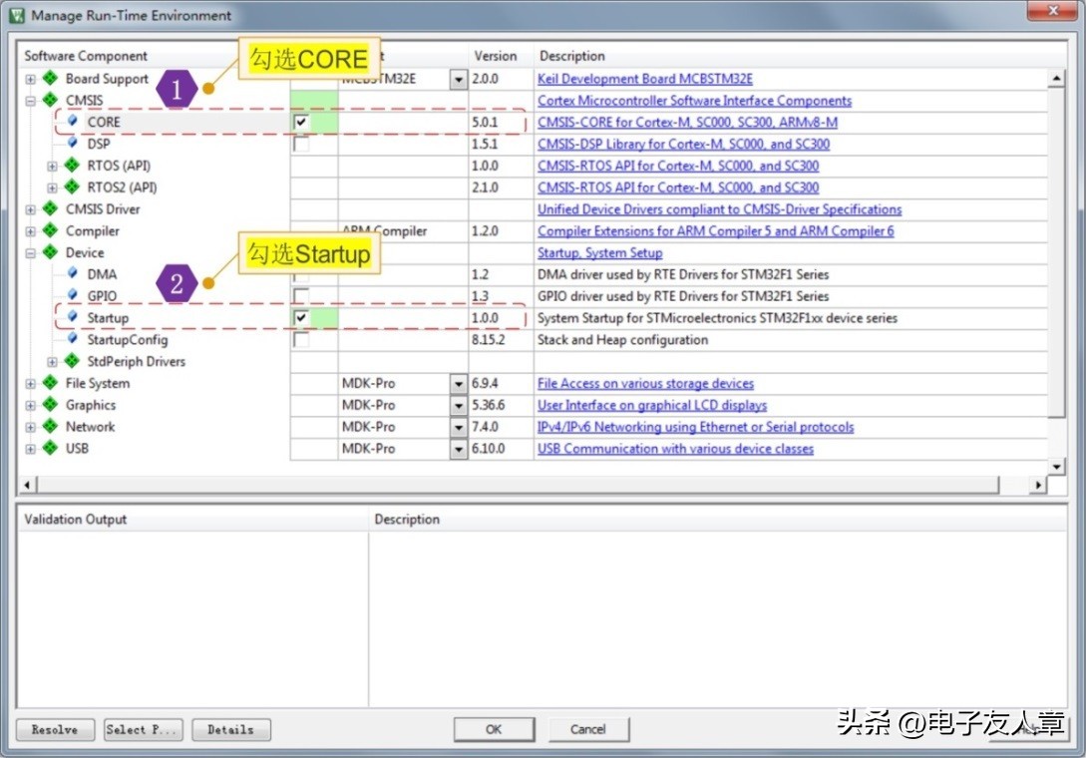
Task: Click the Board Support component icon
Action: point(50,79)
